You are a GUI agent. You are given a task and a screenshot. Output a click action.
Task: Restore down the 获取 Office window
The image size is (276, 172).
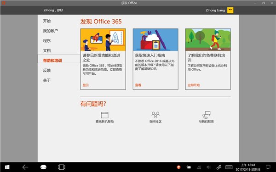[264, 3]
